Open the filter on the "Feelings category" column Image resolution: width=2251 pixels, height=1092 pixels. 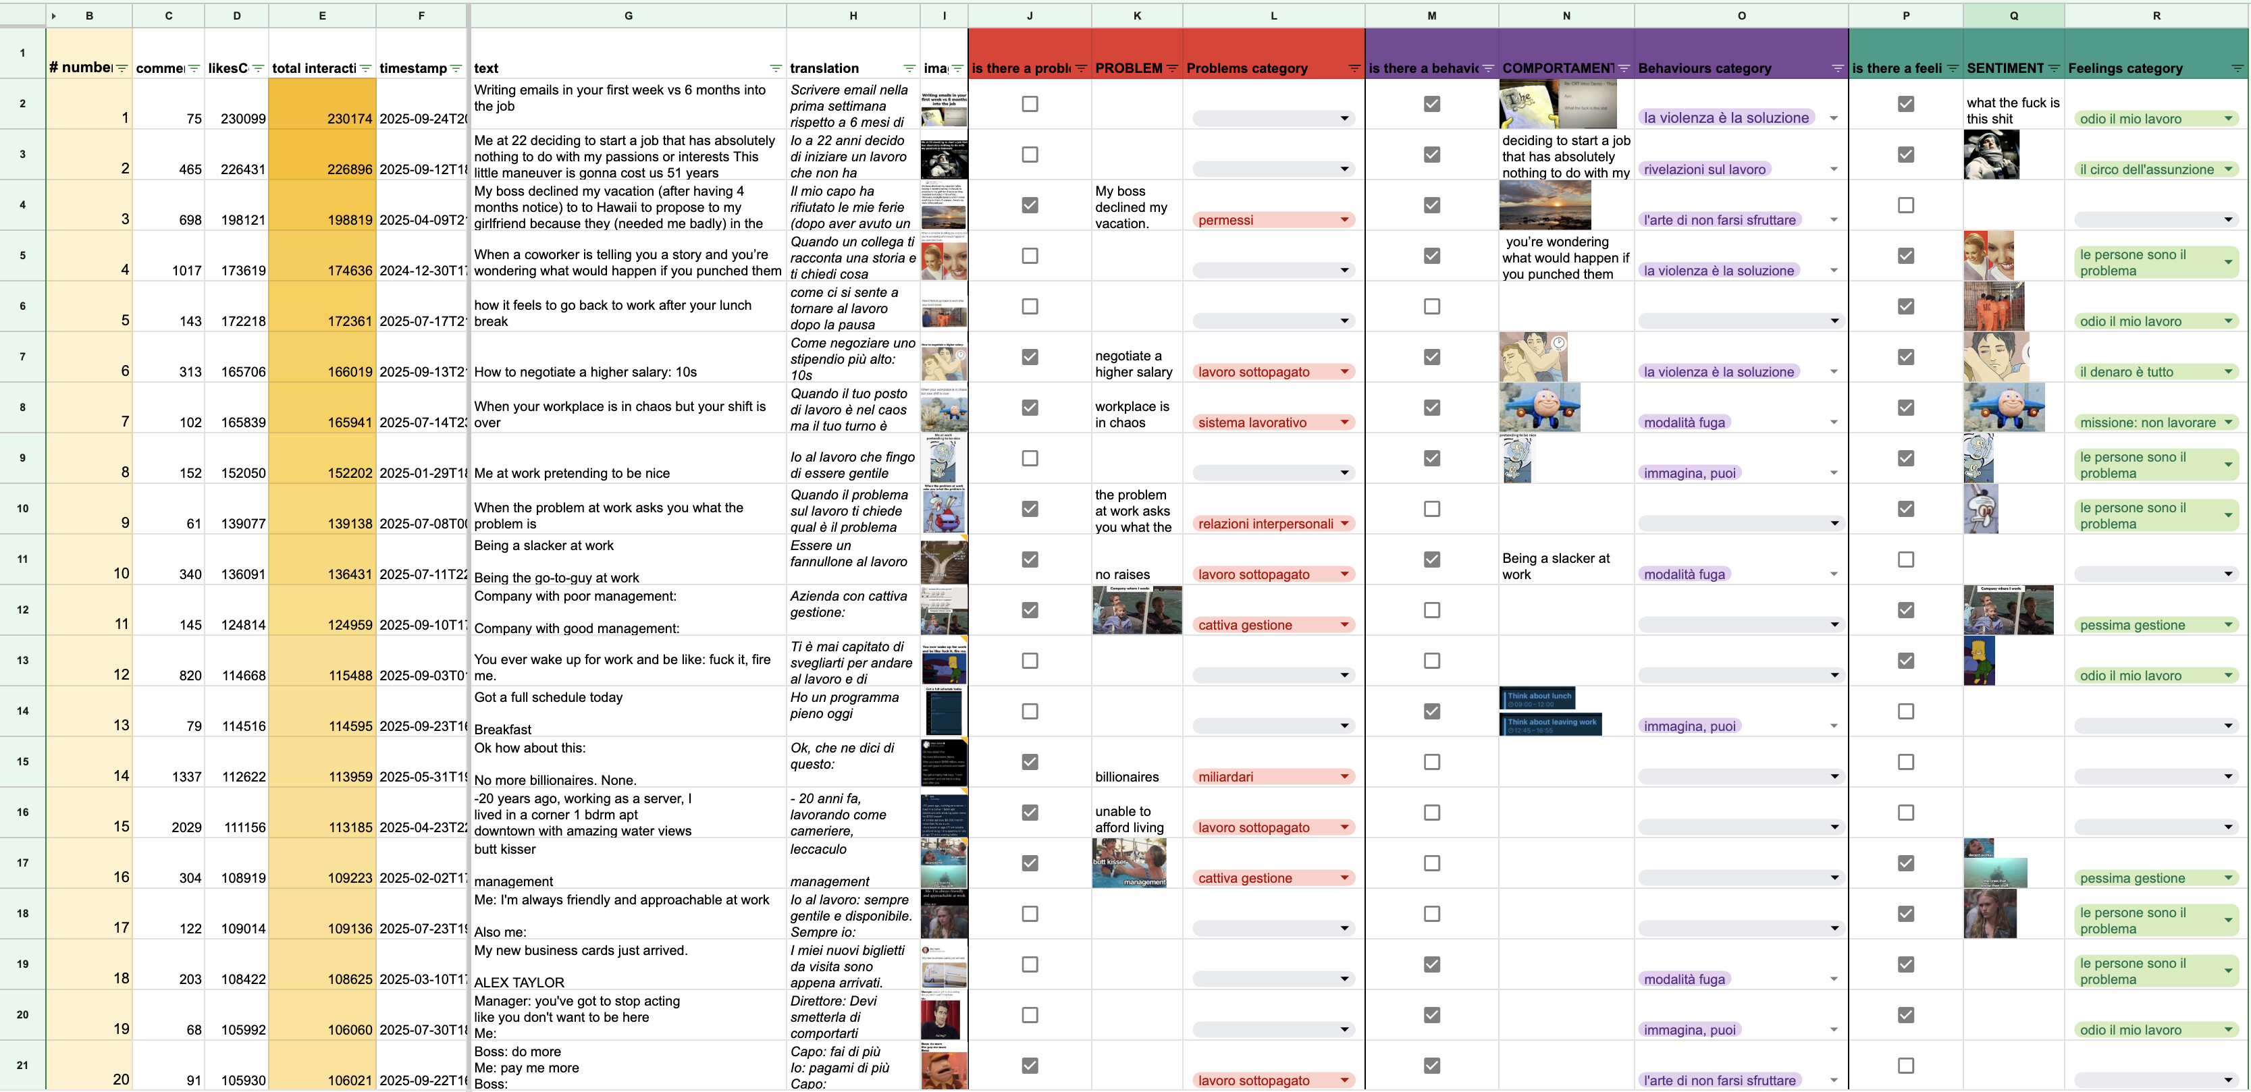pos(2237,68)
